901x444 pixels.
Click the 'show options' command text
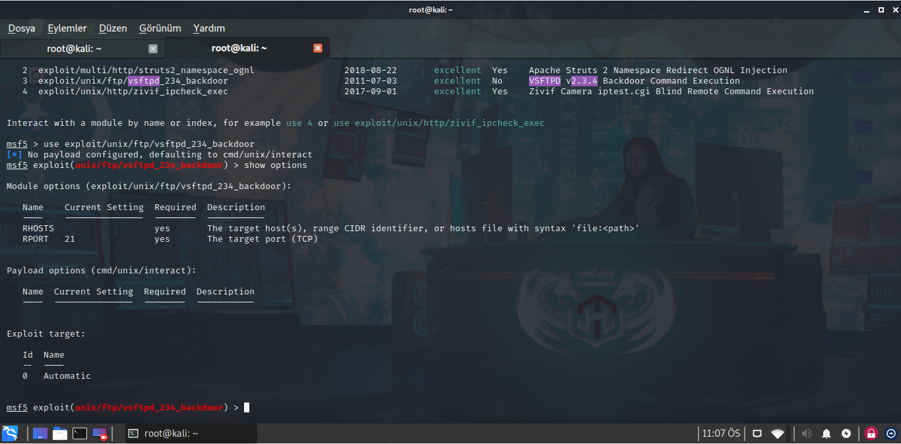click(x=276, y=165)
